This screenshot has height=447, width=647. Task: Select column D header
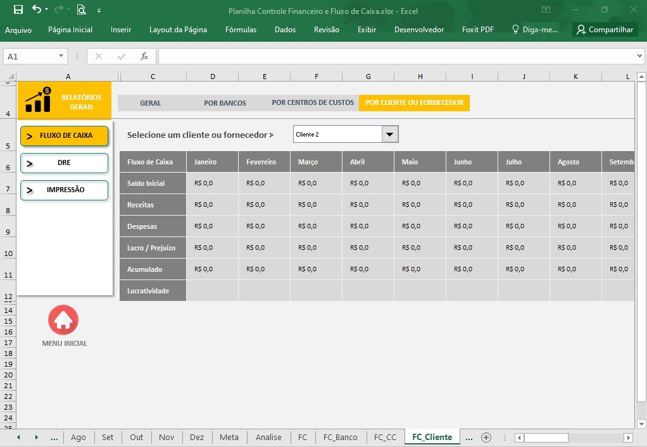pos(213,77)
